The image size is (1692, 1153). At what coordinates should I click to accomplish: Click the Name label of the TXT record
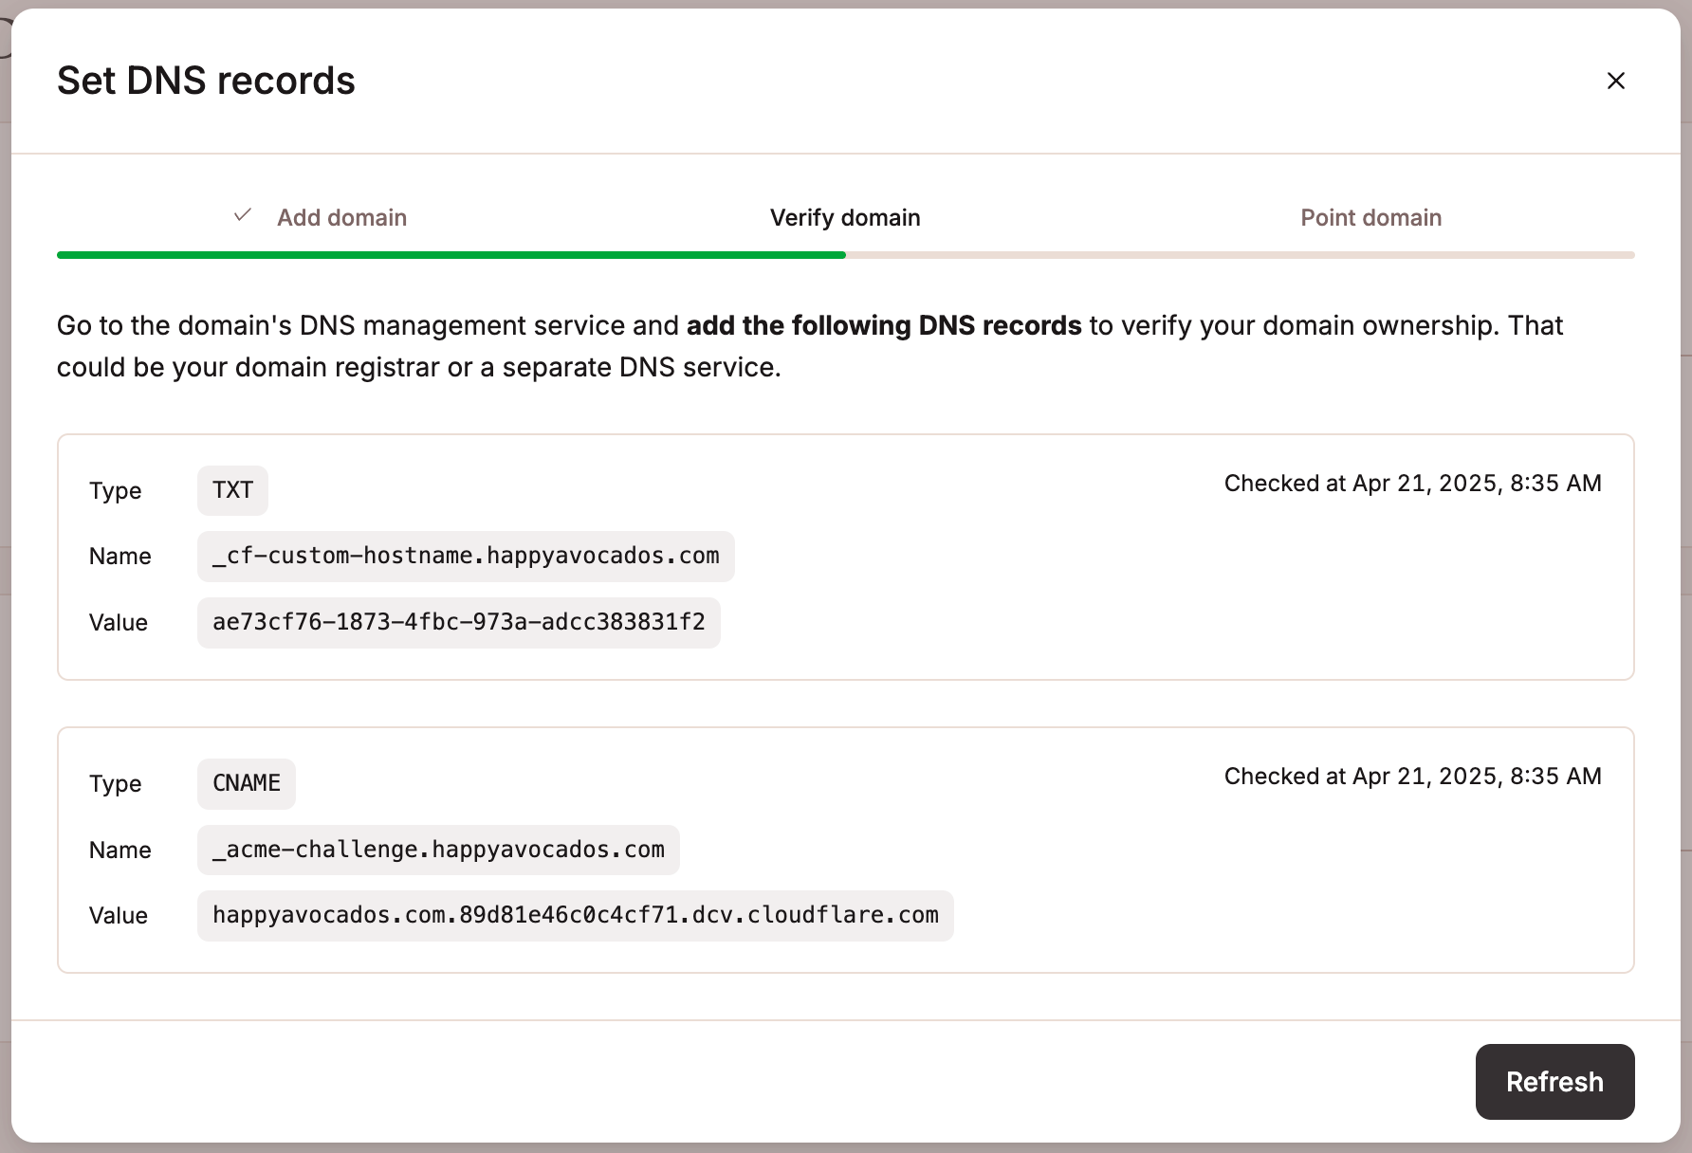(x=120, y=556)
